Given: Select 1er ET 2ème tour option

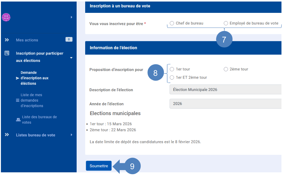Looking at the screenshot, I should click(x=172, y=77).
